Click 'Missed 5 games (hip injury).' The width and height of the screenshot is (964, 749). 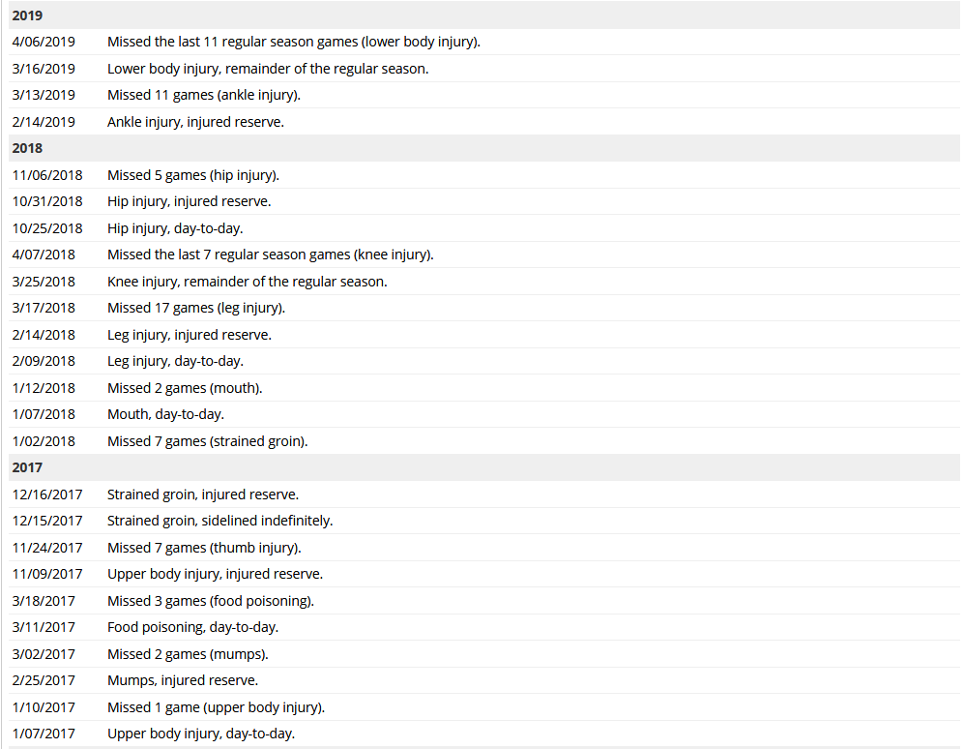pos(193,175)
